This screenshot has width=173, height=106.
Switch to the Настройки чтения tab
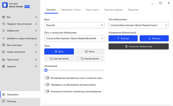71,10
